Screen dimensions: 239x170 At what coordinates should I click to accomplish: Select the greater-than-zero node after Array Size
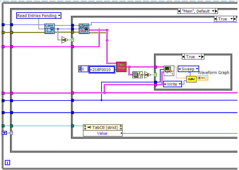148,75
